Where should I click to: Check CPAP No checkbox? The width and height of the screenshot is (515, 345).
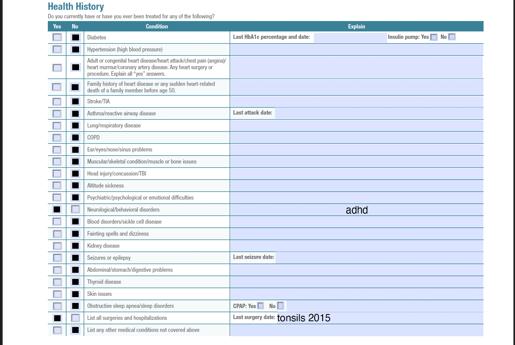click(280, 306)
